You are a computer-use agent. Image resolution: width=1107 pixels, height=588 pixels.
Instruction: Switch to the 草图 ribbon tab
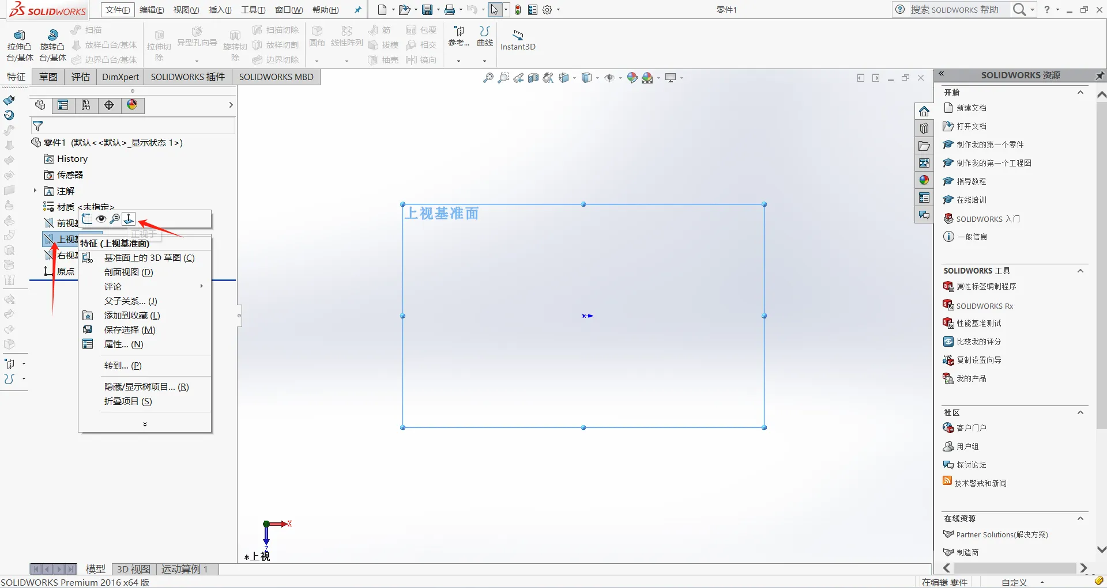48,77
